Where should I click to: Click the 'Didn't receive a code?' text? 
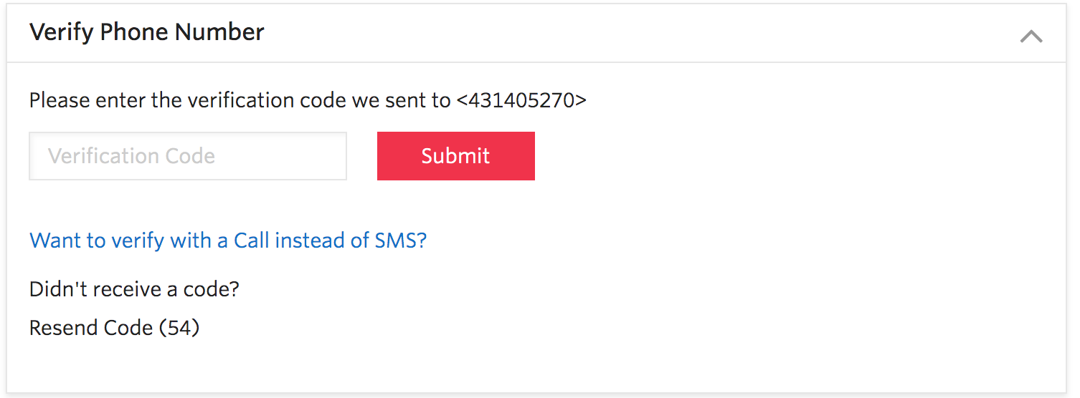pos(134,289)
